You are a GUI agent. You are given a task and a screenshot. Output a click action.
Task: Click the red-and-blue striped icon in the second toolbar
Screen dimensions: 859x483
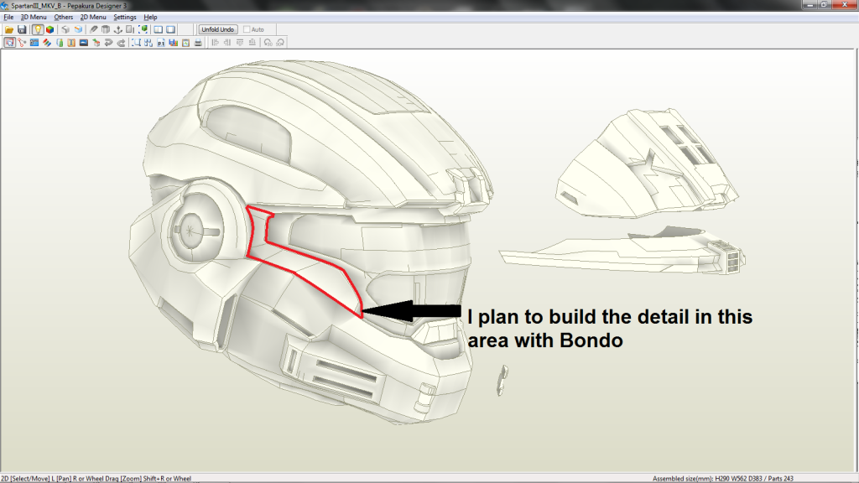(47, 43)
